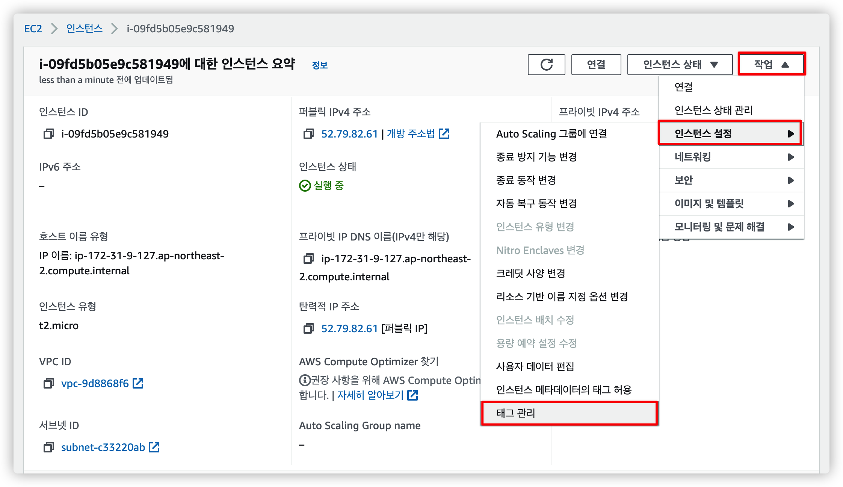Screen dimensions: 843x487
Task: Open external link icon beside subnet-c33220ab
Action: tap(154, 447)
